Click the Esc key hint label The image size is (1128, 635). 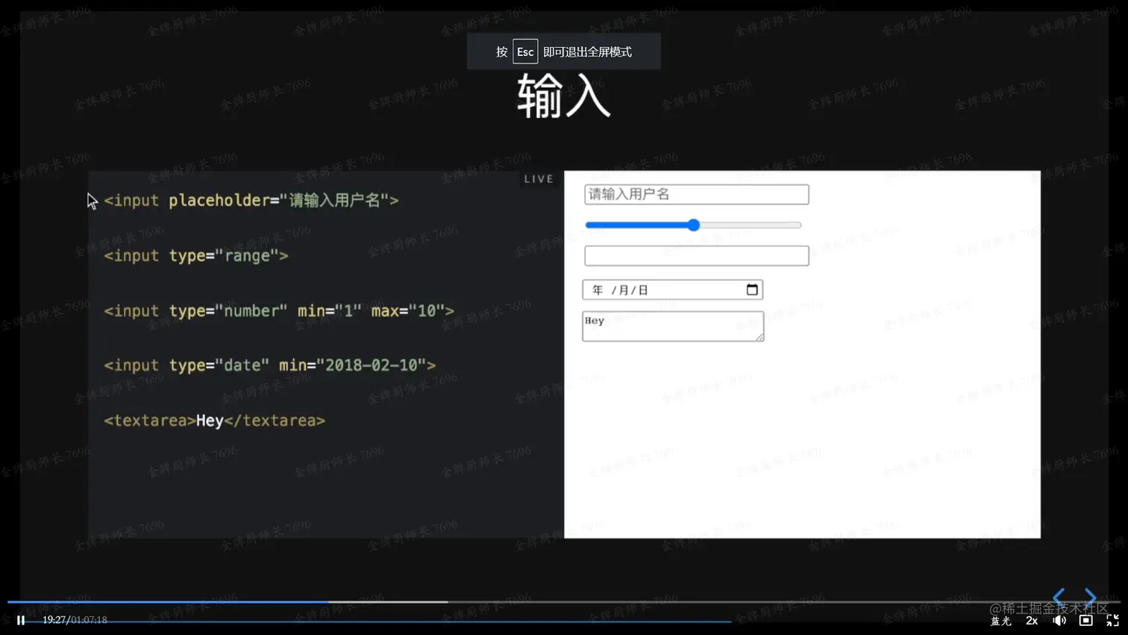(x=525, y=51)
